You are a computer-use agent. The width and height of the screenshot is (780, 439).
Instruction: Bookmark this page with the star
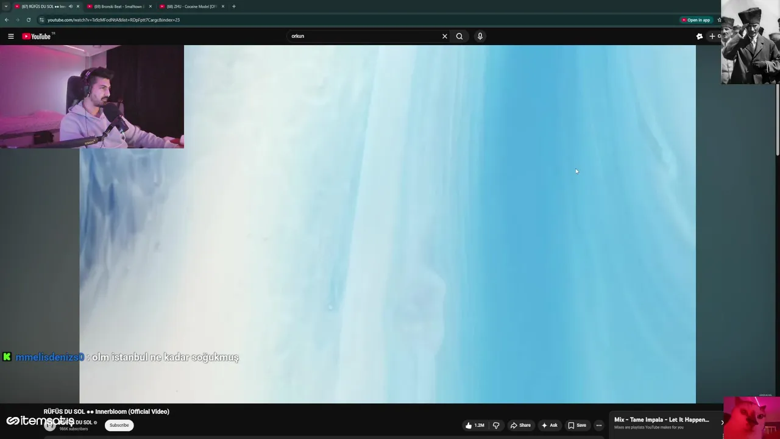[x=719, y=20]
